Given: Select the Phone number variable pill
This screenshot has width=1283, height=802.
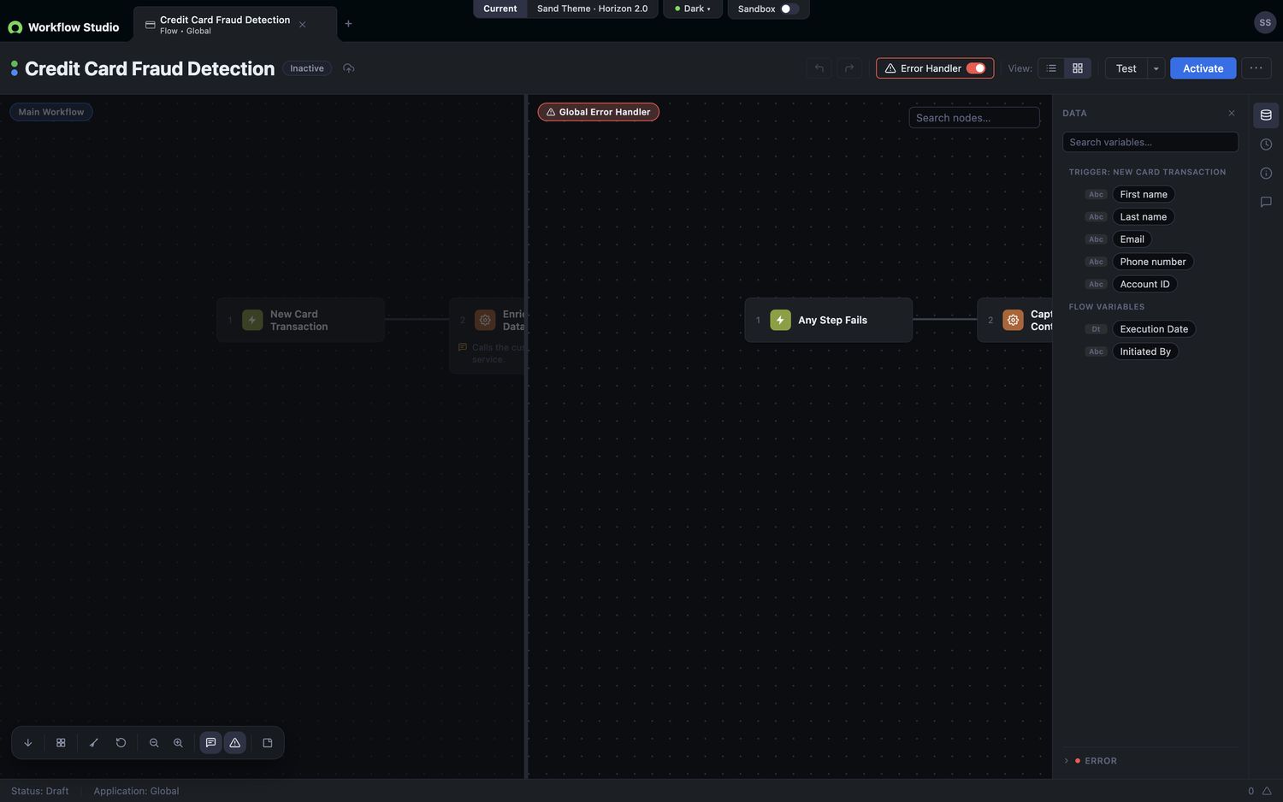Looking at the screenshot, I should point(1152,262).
